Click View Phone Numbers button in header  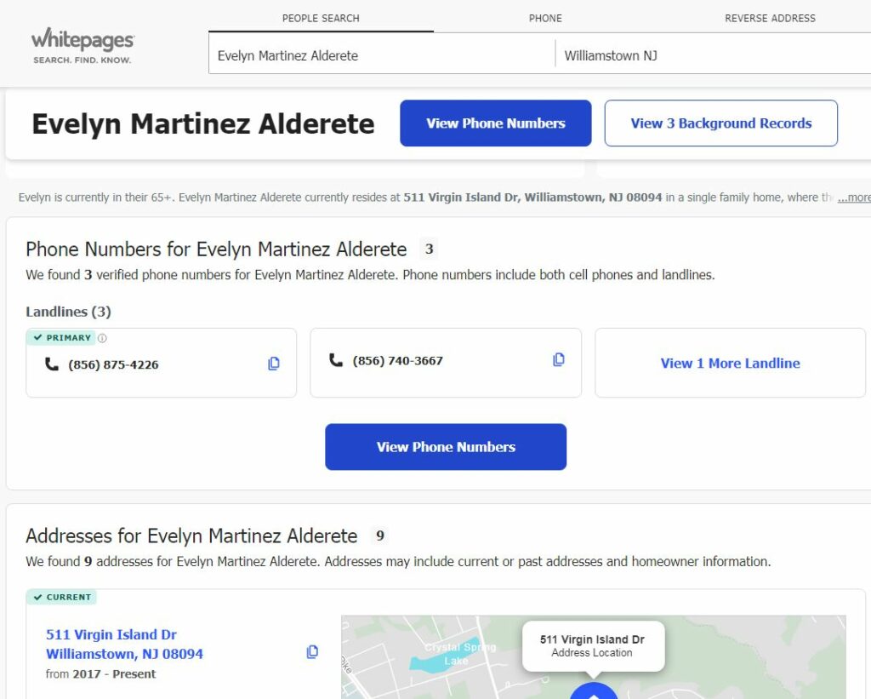(496, 123)
